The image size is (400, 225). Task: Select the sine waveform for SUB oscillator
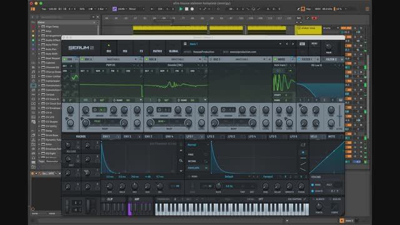point(74,77)
